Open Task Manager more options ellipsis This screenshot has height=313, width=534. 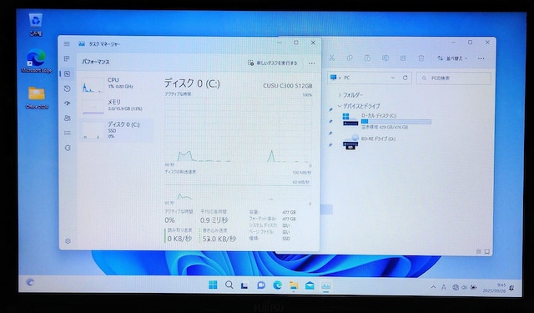click(x=311, y=63)
